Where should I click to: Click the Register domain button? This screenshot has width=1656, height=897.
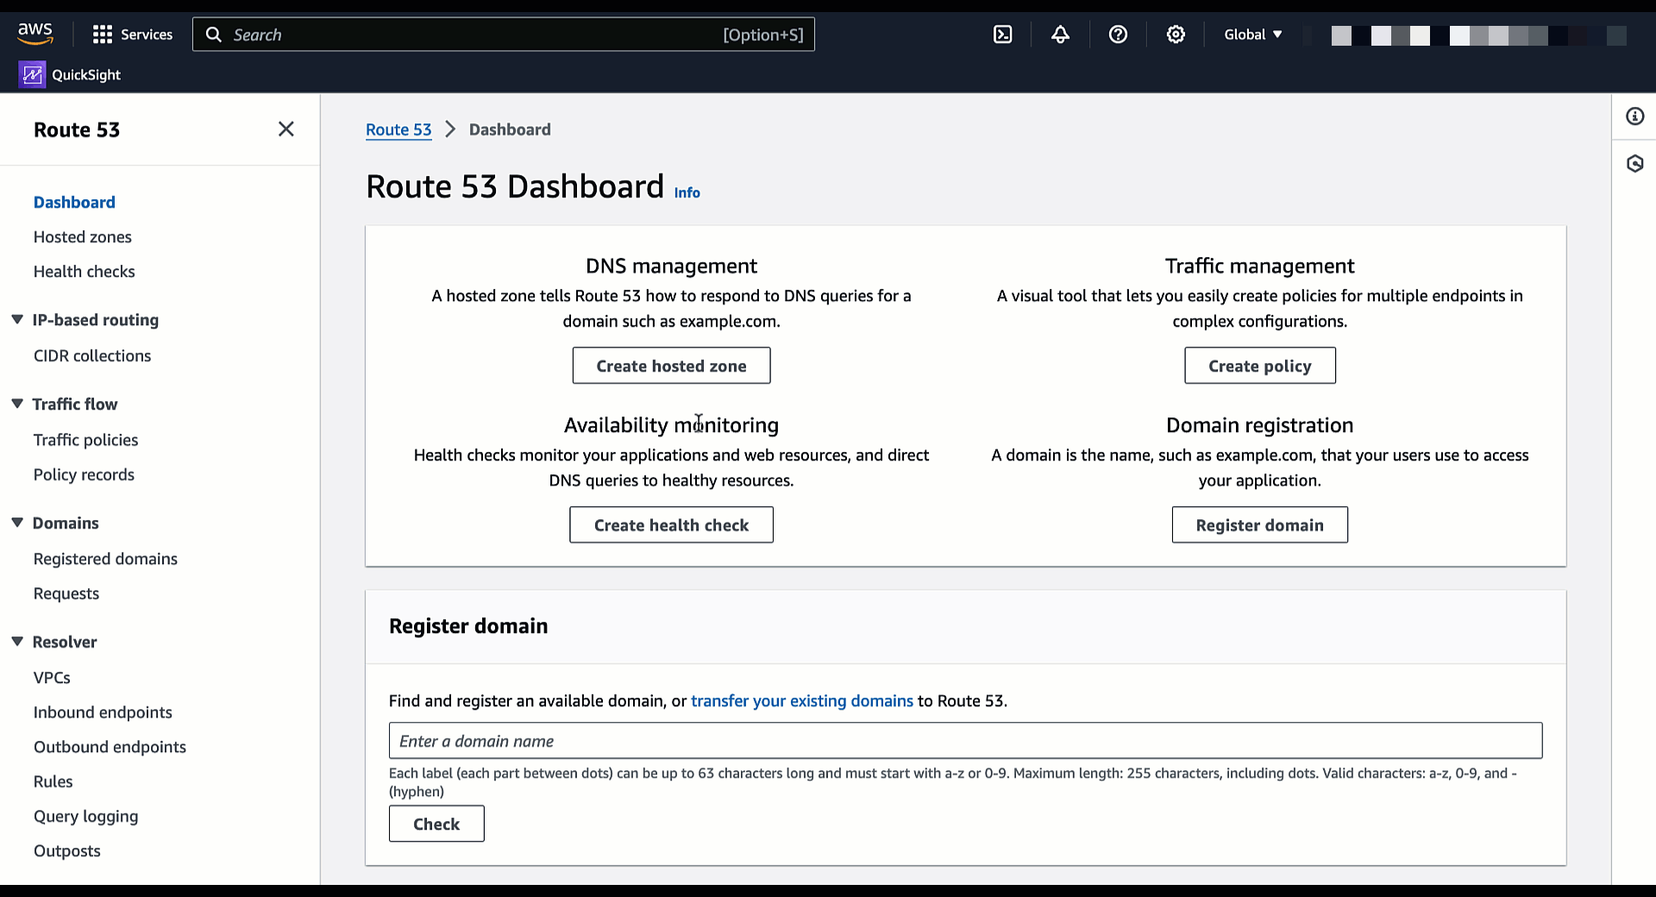[1260, 525]
